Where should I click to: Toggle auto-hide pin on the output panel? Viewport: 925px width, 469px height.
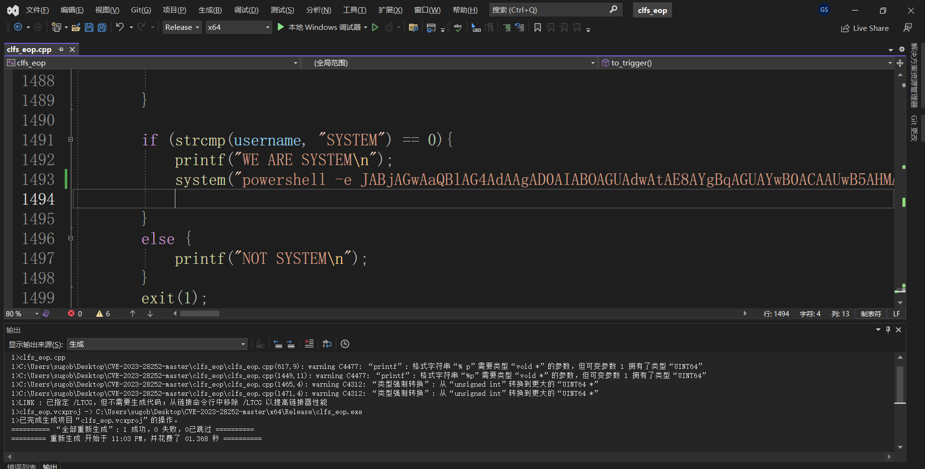tap(888, 330)
